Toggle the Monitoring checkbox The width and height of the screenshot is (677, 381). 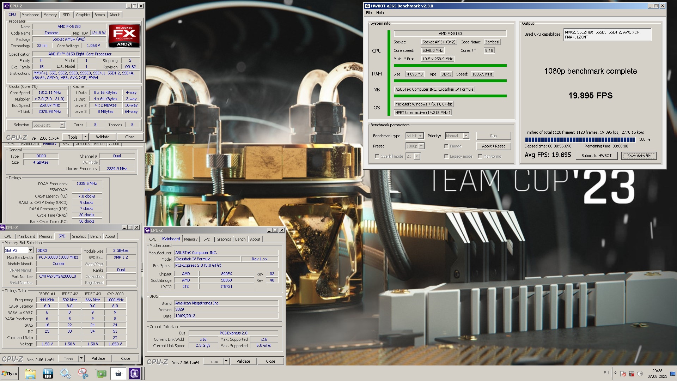point(480,156)
